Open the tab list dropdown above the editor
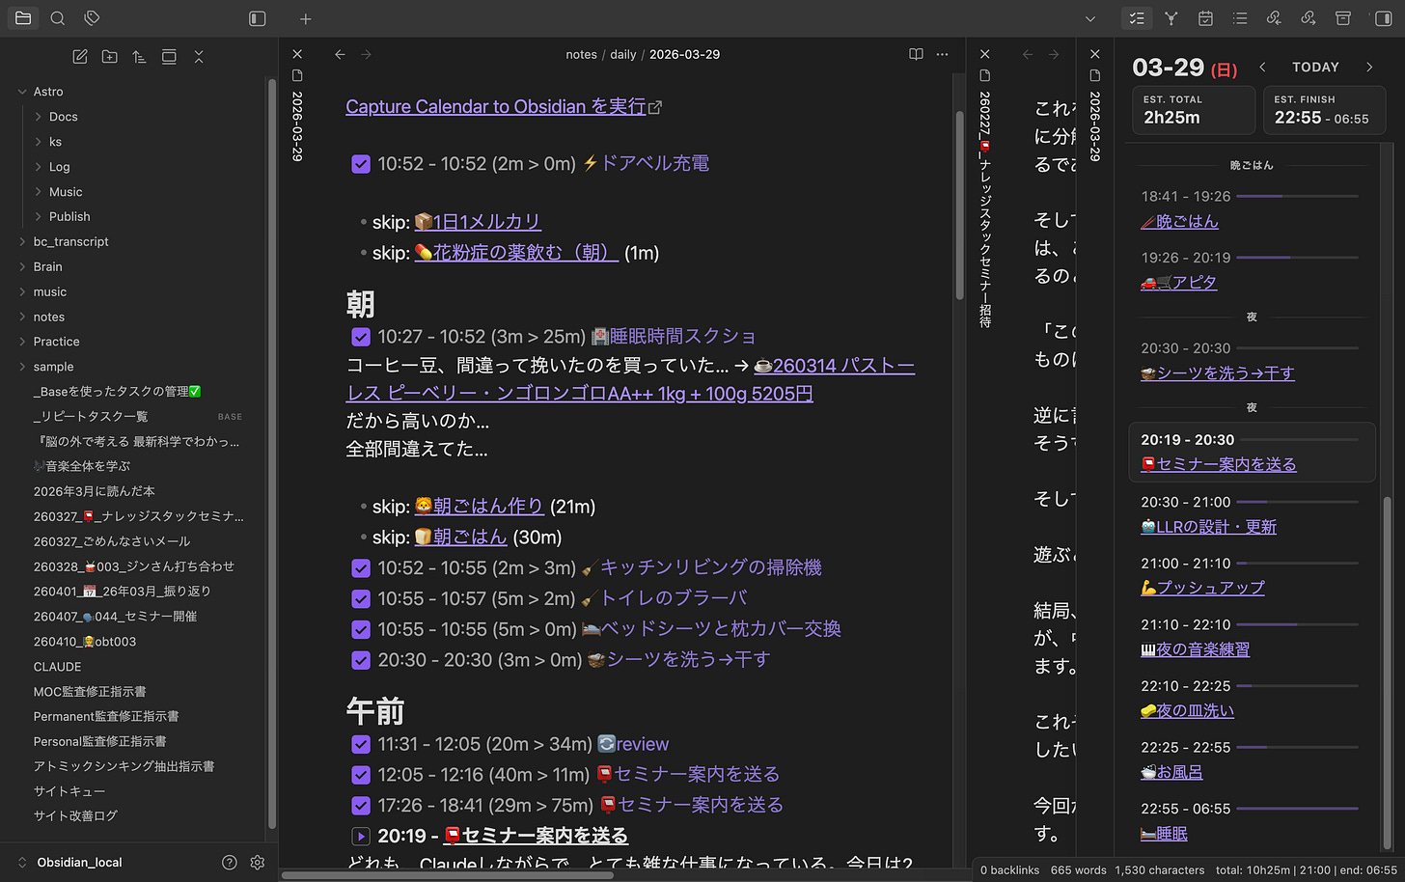The width and height of the screenshot is (1405, 882). click(x=1089, y=18)
